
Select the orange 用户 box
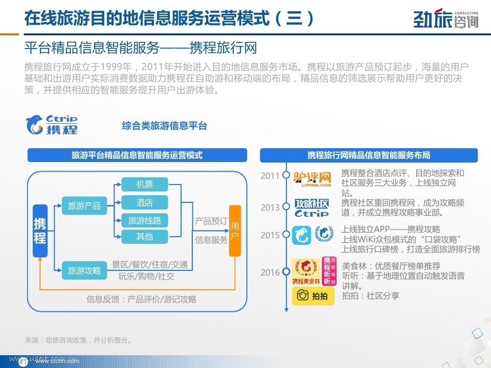(x=235, y=231)
